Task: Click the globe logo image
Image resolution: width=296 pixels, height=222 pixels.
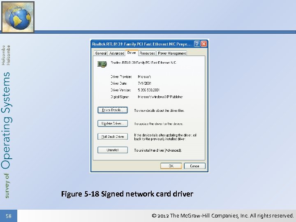Action: [18, 17]
